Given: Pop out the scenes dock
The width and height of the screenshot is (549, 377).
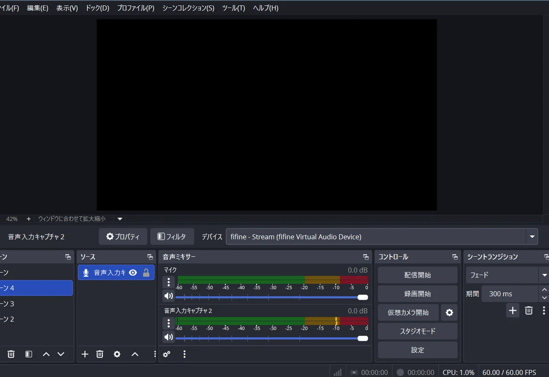Looking at the screenshot, I should click(x=68, y=257).
